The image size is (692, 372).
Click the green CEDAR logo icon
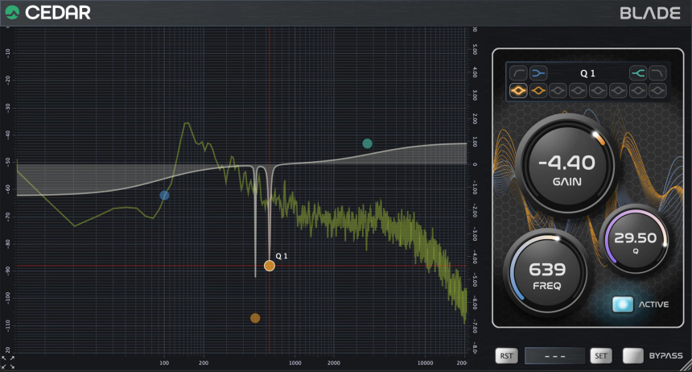tap(12, 12)
